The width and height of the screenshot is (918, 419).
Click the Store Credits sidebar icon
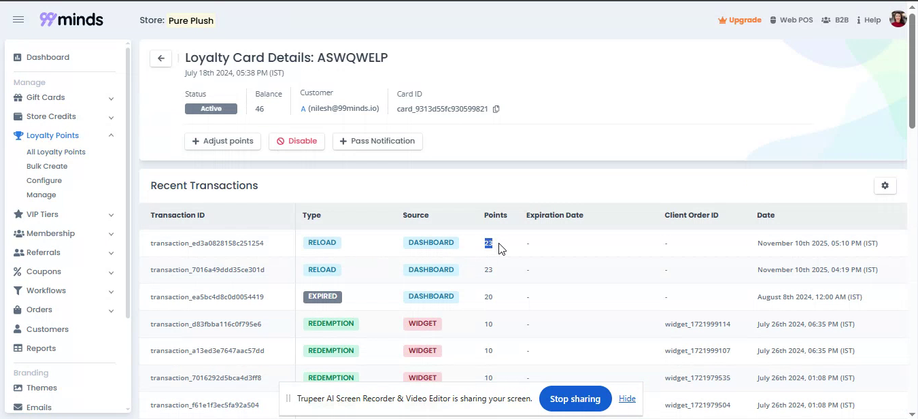tap(18, 116)
